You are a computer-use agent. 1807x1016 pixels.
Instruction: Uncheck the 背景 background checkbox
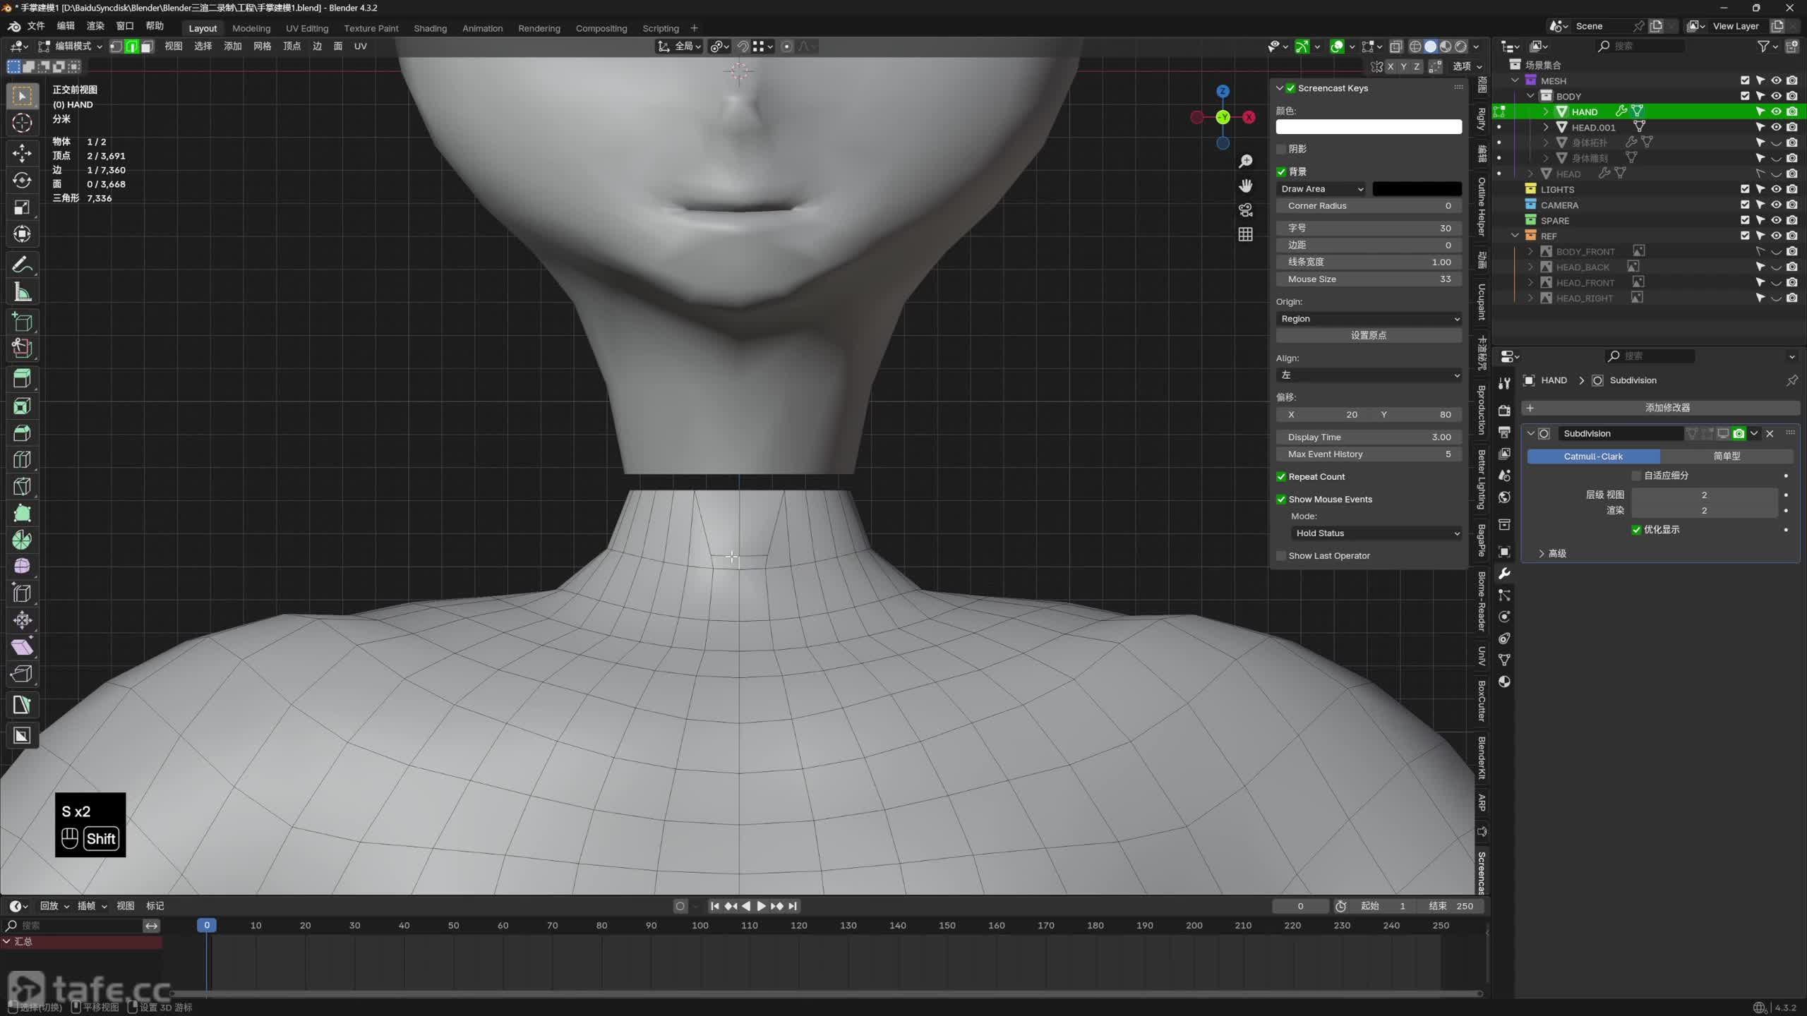[x=1281, y=171]
